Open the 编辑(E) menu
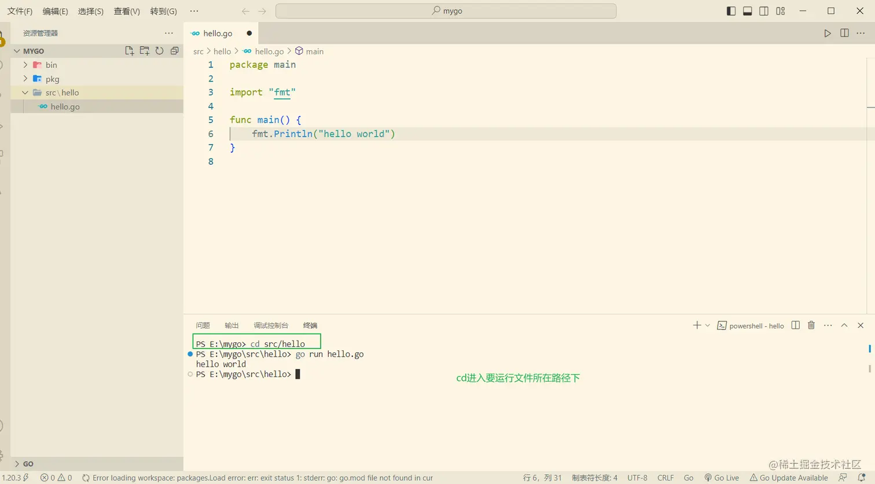Viewport: 875px width, 484px height. (55, 11)
